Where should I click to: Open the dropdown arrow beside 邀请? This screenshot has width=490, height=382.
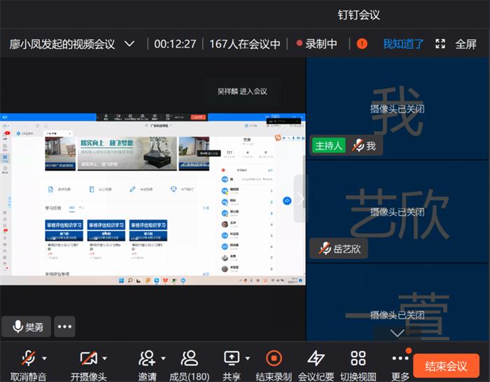coord(163,358)
